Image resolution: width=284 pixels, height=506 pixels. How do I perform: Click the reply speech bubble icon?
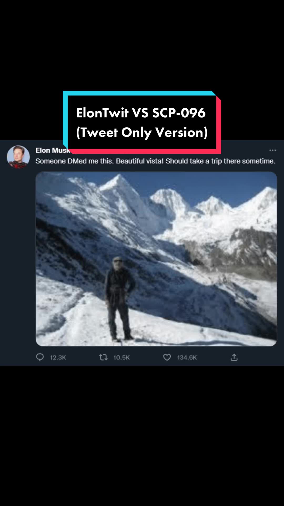[40, 357]
